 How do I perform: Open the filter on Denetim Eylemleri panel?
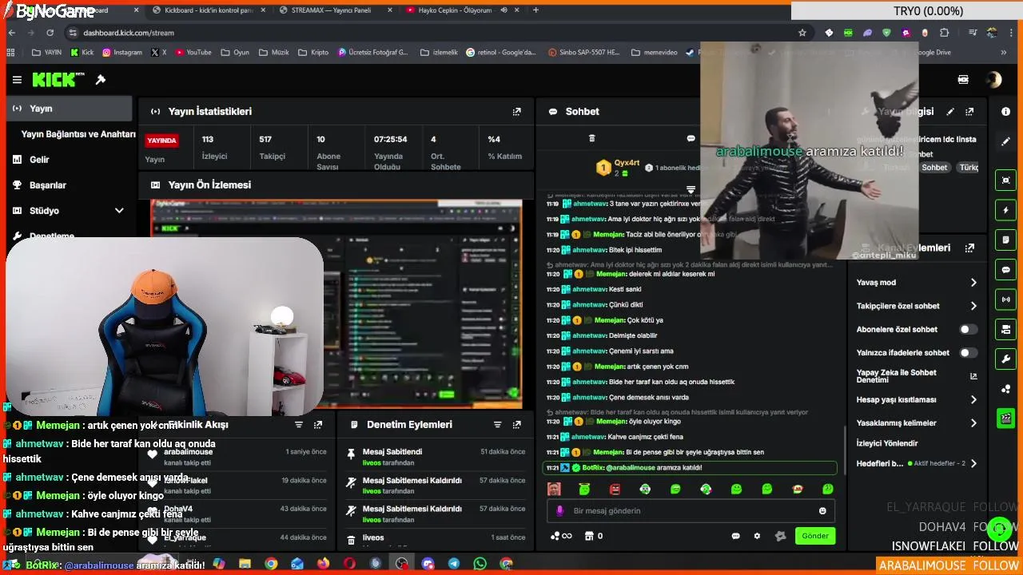[497, 425]
